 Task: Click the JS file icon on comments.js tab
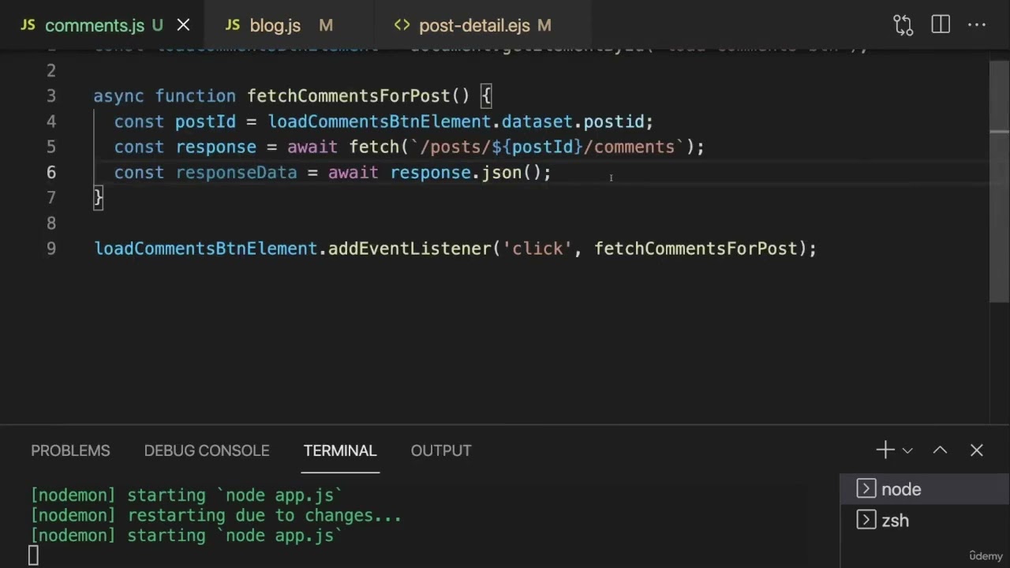pyautogui.click(x=28, y=25)
